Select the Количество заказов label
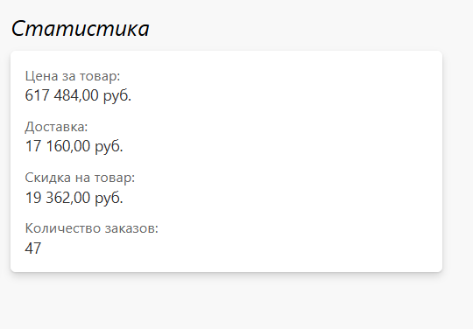Image resolution: width=473 pixels, height=329 pixels. [91, 228]
